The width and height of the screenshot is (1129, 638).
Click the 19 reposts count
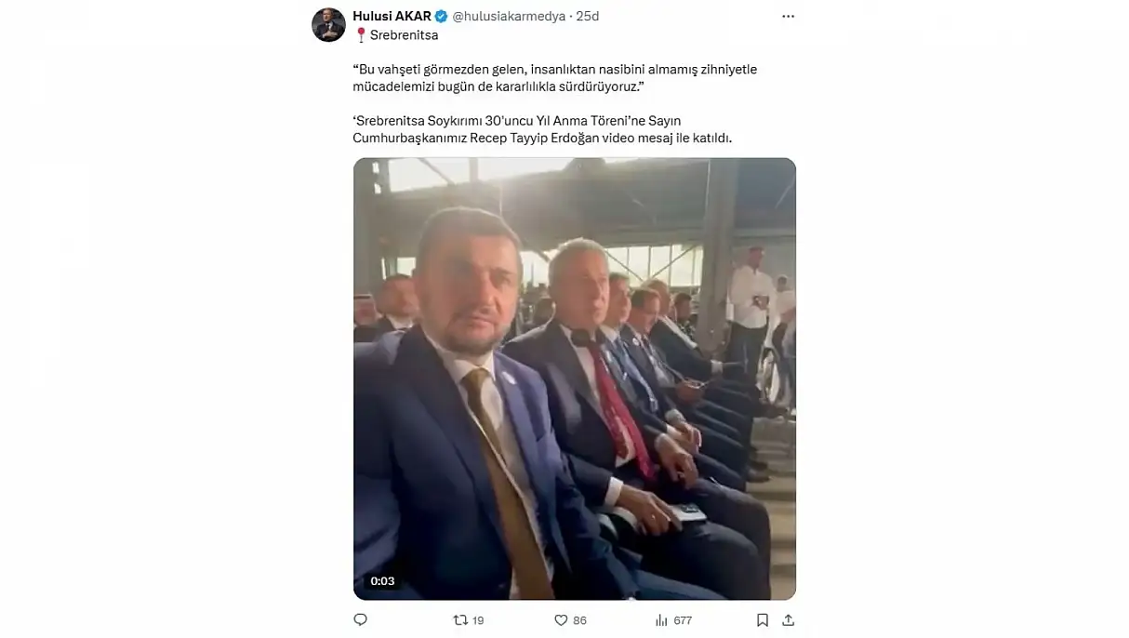pyautogui.click(x=477, y=620)
